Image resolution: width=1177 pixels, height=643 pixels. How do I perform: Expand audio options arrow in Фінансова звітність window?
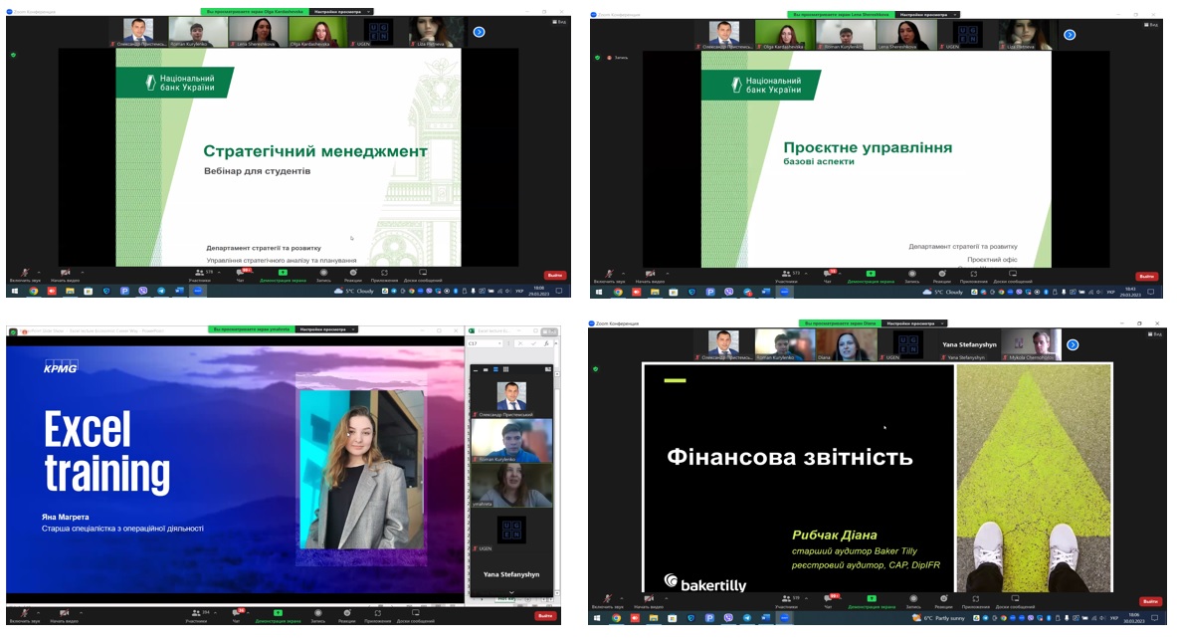click(622, 598)
